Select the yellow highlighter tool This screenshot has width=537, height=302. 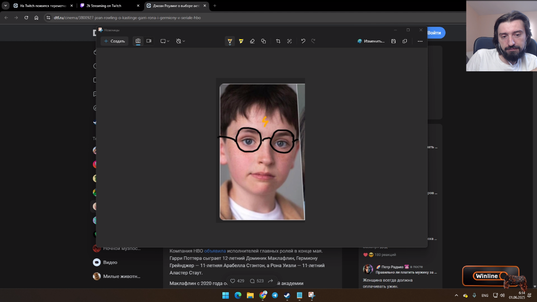[241, 41]
